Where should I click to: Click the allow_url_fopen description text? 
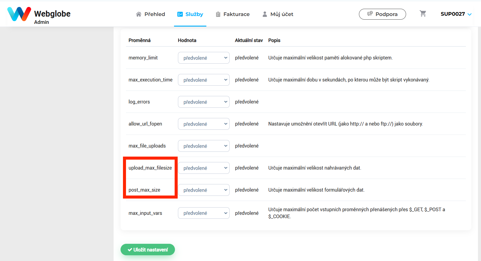click(346, 124)
